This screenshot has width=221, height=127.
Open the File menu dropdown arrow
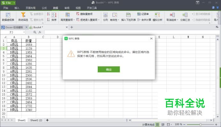click(14, 3)
